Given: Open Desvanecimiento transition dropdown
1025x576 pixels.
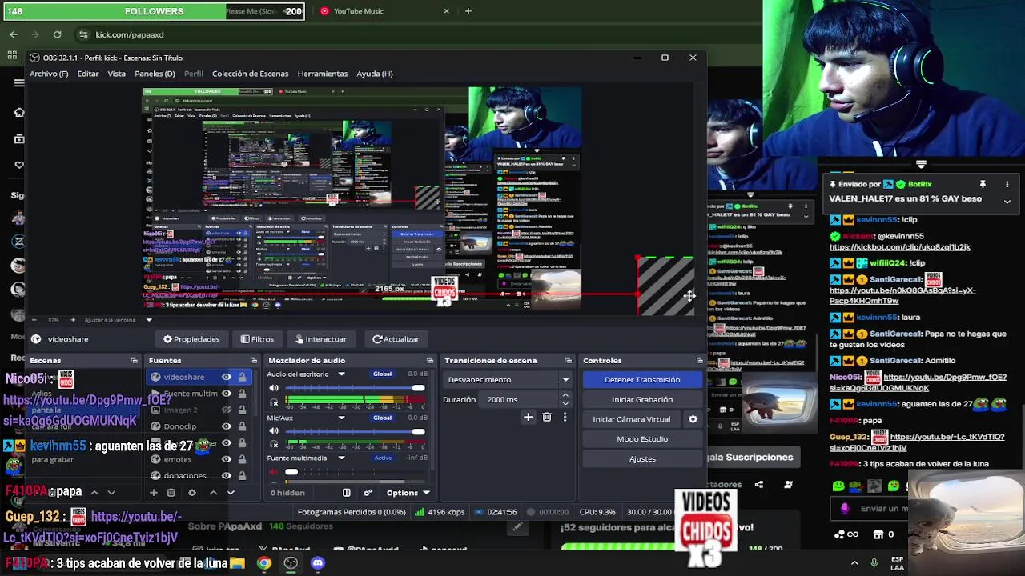Looking at the screenshot, I should (508, 380).
